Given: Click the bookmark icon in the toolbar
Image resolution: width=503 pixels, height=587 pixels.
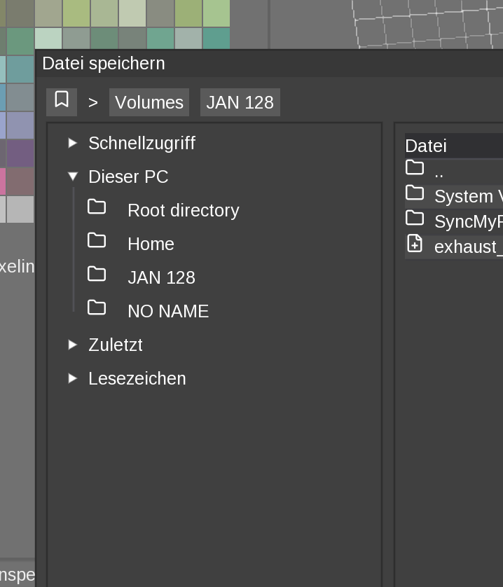Looking at the screenshot, I should [x=62, y=101].
